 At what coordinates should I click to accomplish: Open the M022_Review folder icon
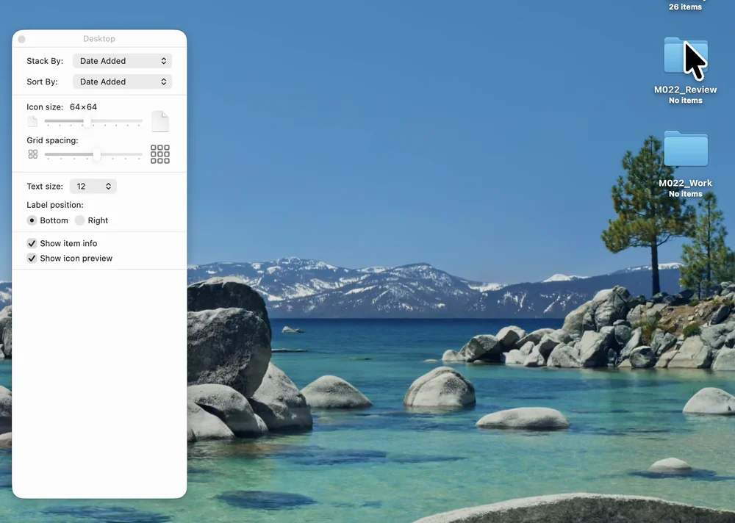click(x=685, y=56)
